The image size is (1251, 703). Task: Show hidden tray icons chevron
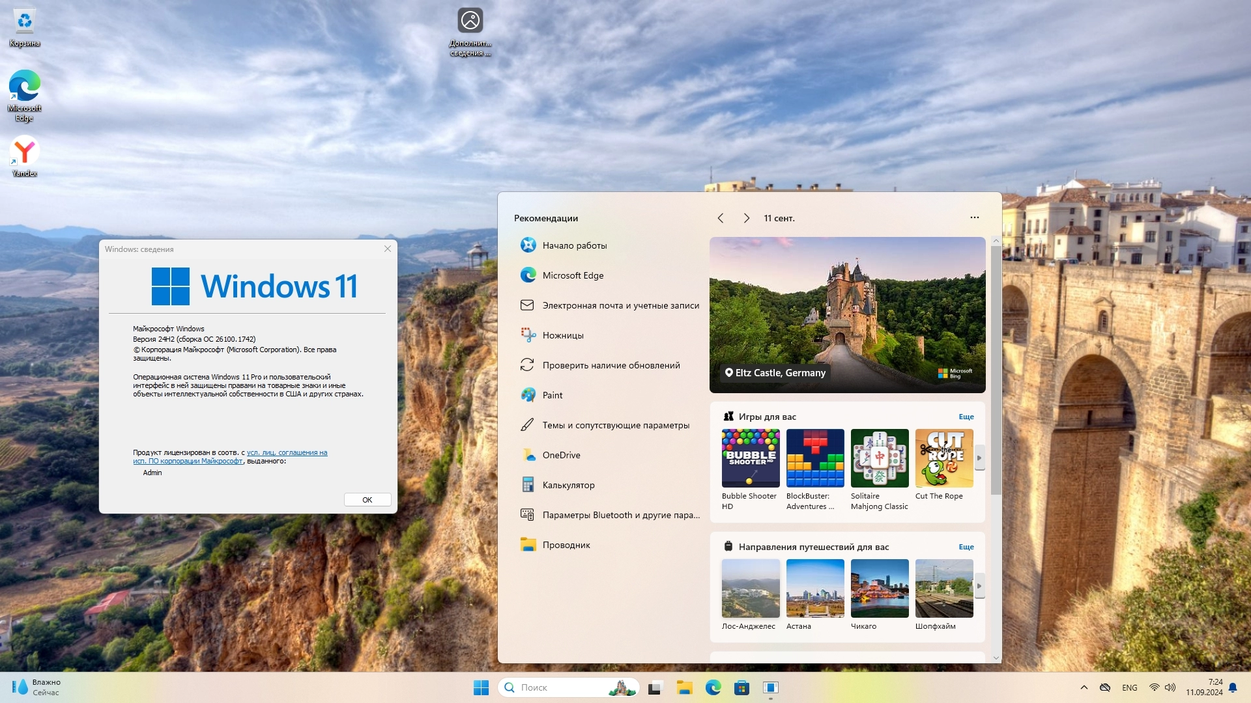click(x=1084, y=687)
